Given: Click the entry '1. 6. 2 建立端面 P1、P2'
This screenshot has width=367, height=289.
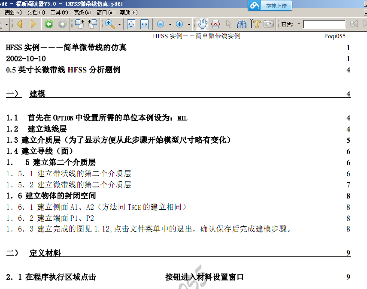Looking at the screenshot, I should (x=50, y=218).
